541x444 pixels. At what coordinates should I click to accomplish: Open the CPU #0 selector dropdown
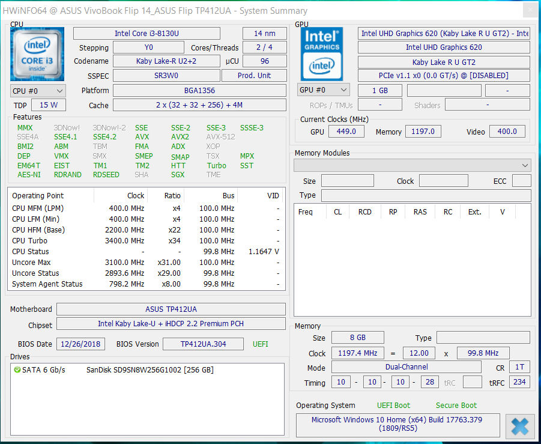[x=38, y=91]
